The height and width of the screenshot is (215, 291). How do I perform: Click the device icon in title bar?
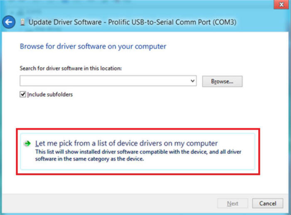pos(22,22)
